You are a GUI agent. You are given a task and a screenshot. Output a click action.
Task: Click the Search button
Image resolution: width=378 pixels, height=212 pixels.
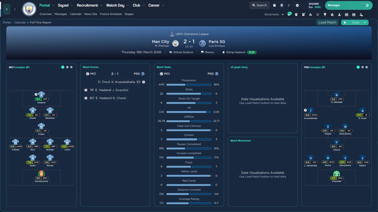pyautogui.click(x=259, y=5)
